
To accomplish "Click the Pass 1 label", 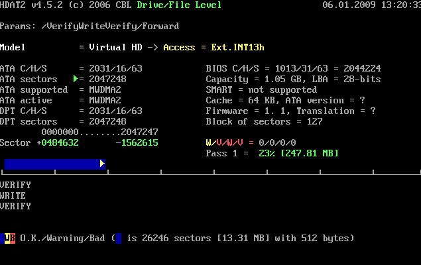I will [222, 154].
